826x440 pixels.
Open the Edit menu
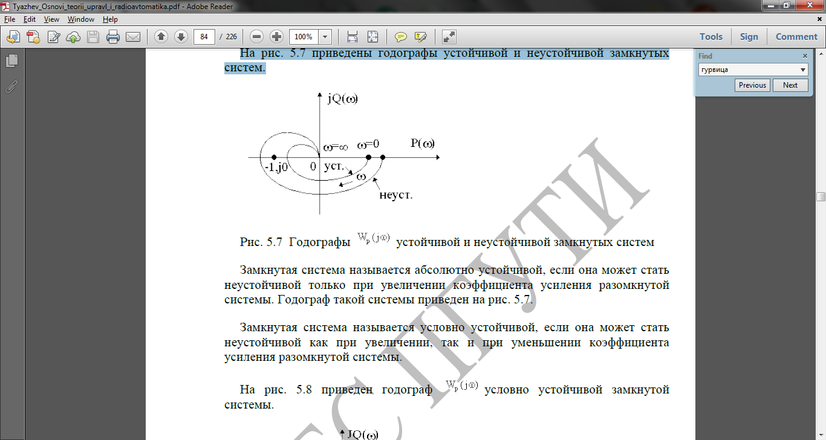(30, 19)
